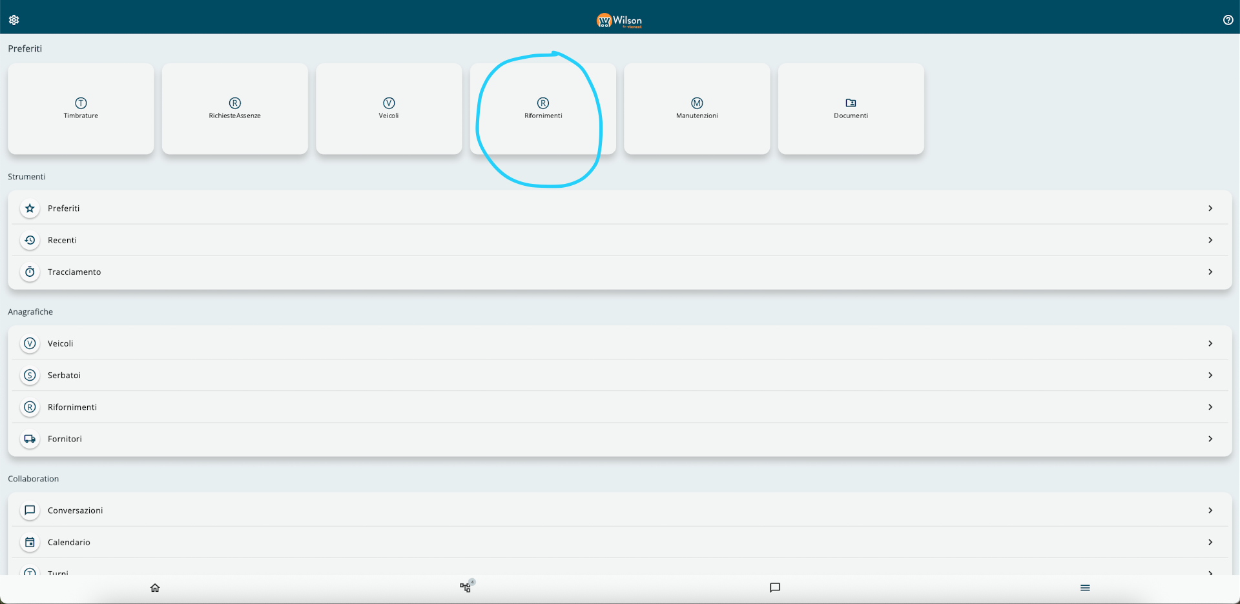The width and height of the screenshot is (1240, 604).
Task: Open the Documenti favorite card
Action: coord(851,108)
